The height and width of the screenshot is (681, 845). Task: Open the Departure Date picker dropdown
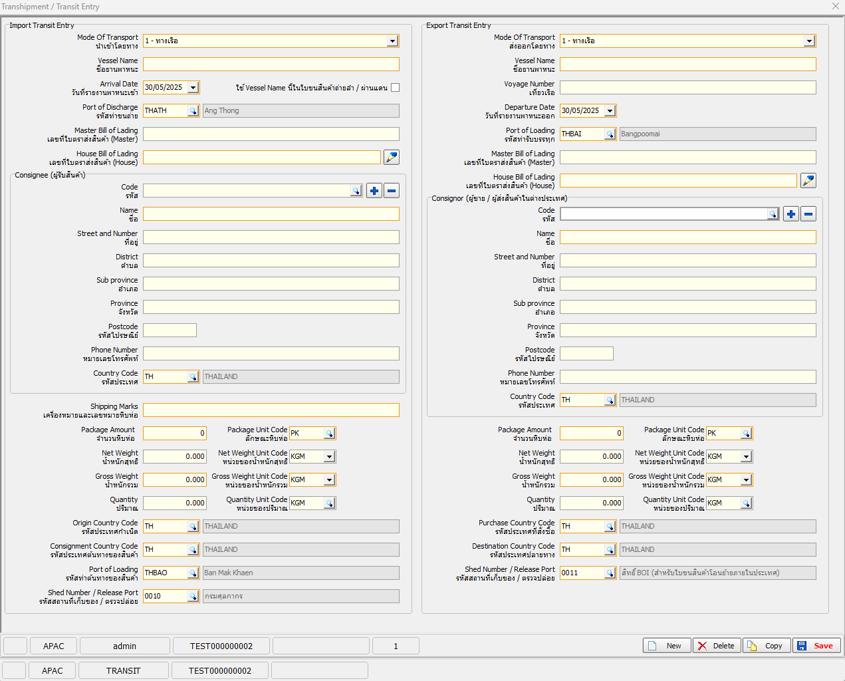[610, 111]
